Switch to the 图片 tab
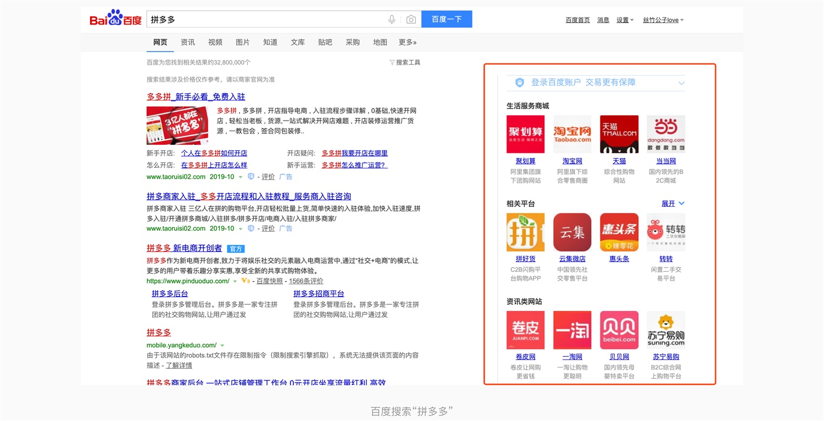This screenshot has width=824, height=421. tap(243, 42)
